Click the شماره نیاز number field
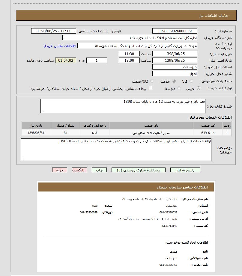The width and height of the screenshot is (242, 276). click(x=175, y=31)
